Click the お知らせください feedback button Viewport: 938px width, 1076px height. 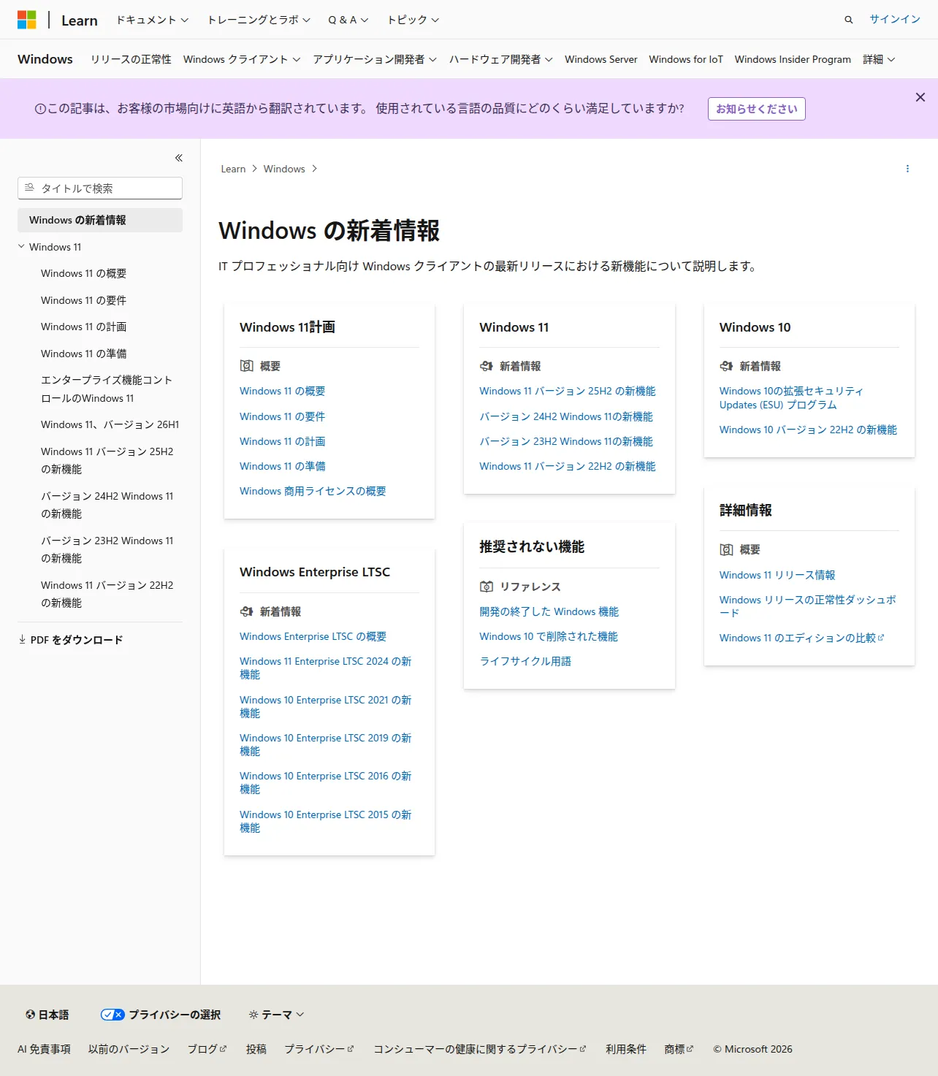757,109
